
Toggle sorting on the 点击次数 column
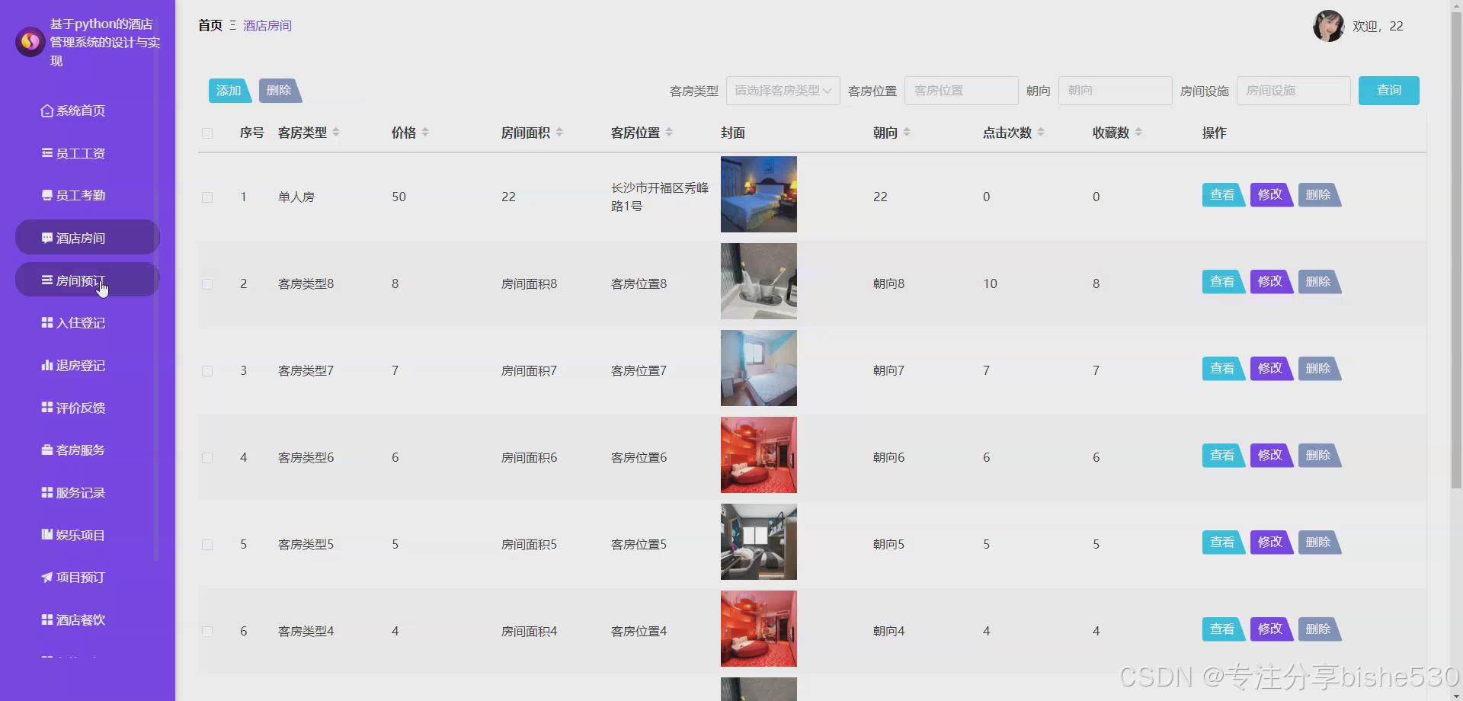point(1042,132)
